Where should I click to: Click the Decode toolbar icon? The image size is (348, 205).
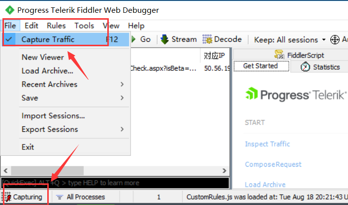207,39
